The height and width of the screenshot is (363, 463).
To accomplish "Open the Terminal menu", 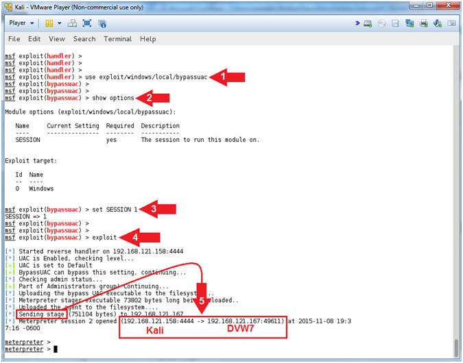I will tap(118, 39).
